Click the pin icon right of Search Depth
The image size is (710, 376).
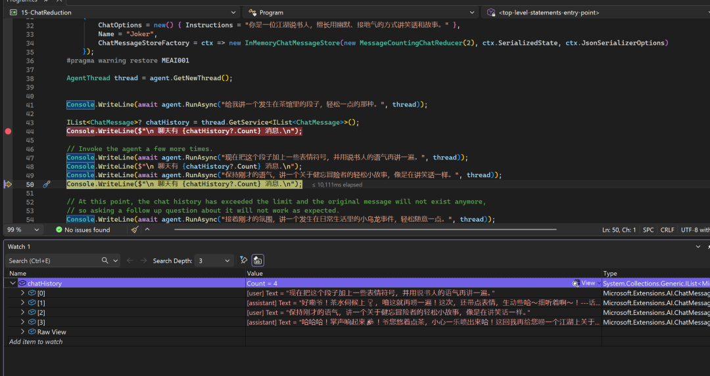coord(243,261)
